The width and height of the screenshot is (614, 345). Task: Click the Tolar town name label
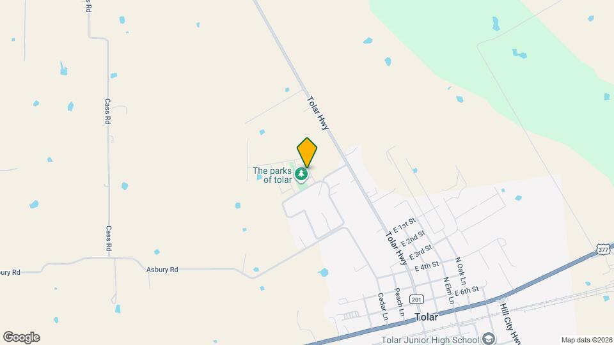tap(426, 317)
